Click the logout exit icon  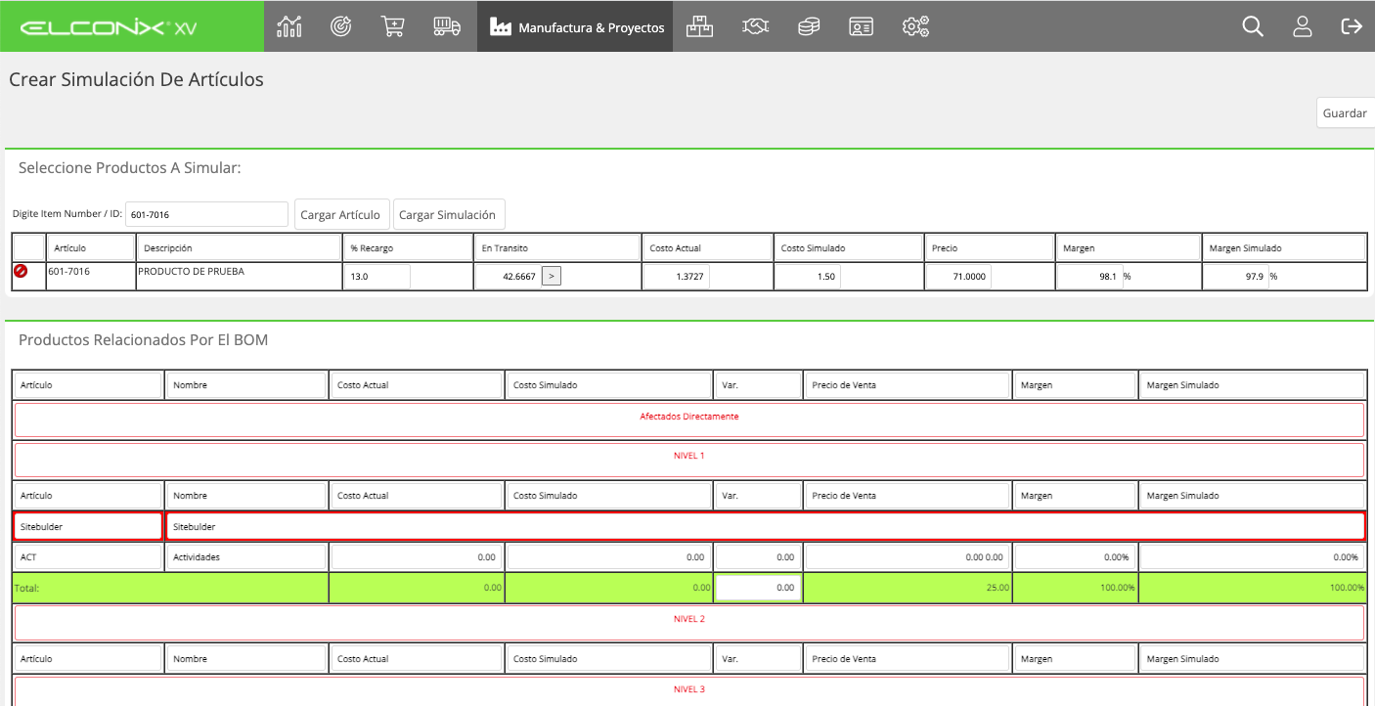click(x=1352, y=26)
